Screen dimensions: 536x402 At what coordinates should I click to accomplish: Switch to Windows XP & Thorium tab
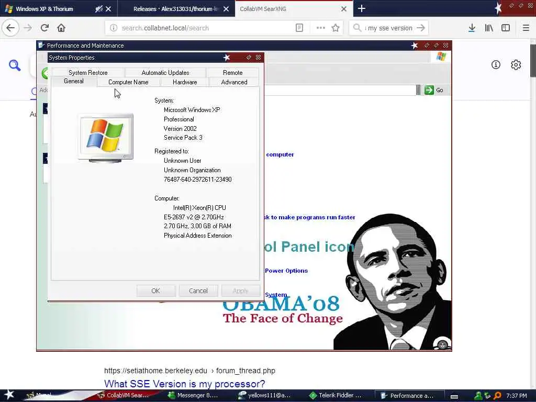click(44, 9)
